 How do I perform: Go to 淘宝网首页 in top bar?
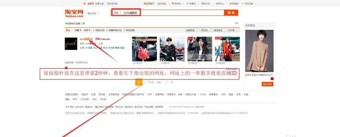tap(149, 4)
